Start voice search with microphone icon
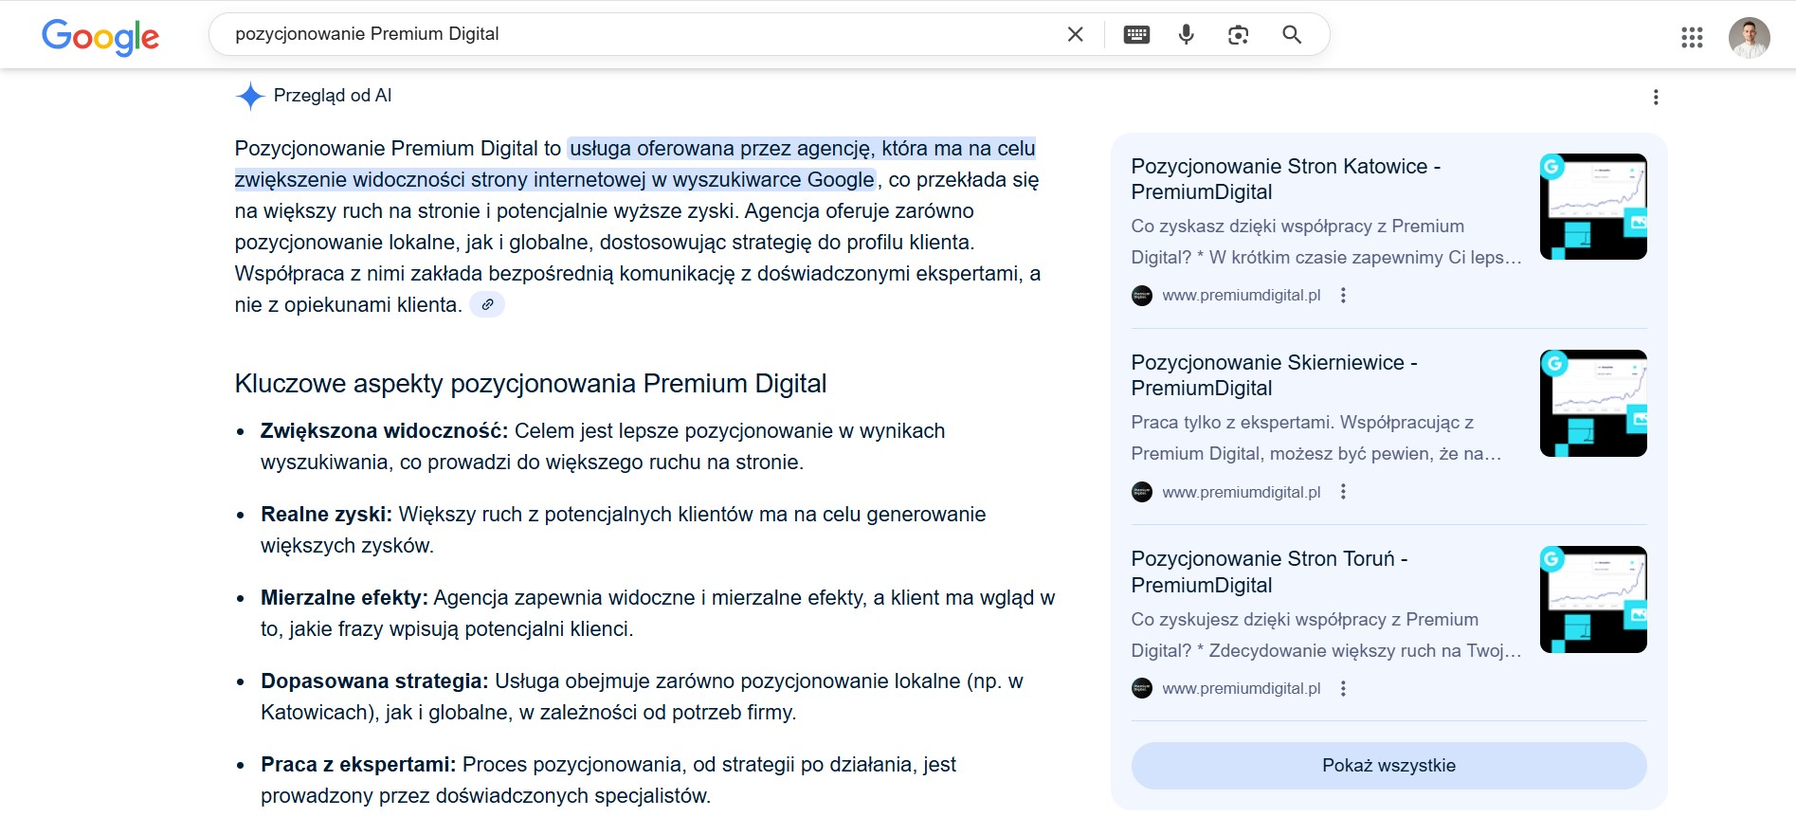Viewport: 1796px width, 817px height. click(1186, 35)
